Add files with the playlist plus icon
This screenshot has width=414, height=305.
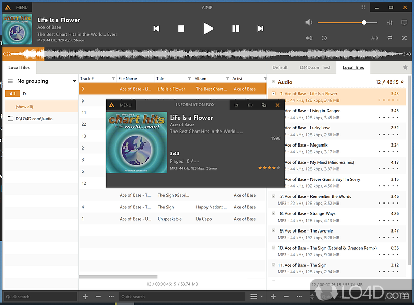click(273, 297)
